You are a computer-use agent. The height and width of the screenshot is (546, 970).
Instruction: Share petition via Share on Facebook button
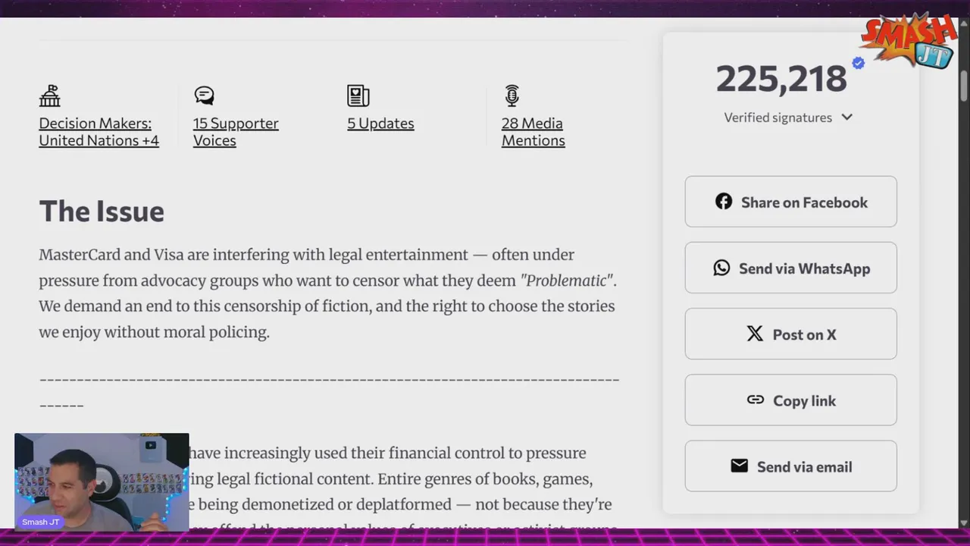[790, 202]
